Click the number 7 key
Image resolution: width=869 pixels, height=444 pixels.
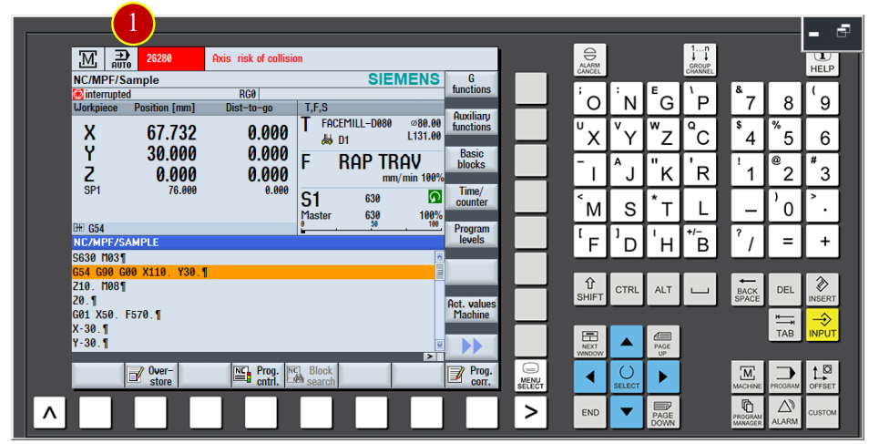click(747, 98)
